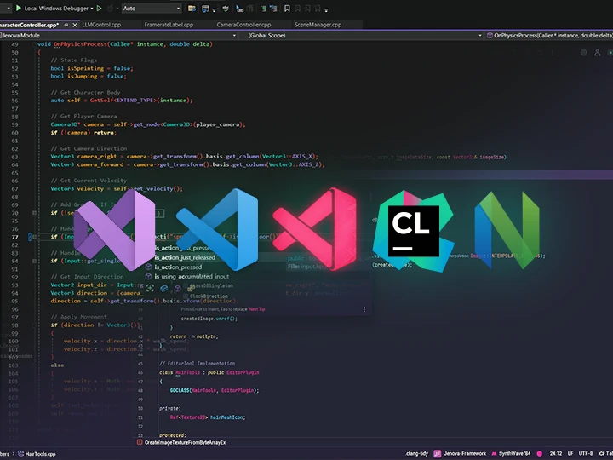This screenshot has height=460, width=613.
Task: Click the cube icon beside is_action_pressed
Action: pyautogui.click(x=148, y=267)
